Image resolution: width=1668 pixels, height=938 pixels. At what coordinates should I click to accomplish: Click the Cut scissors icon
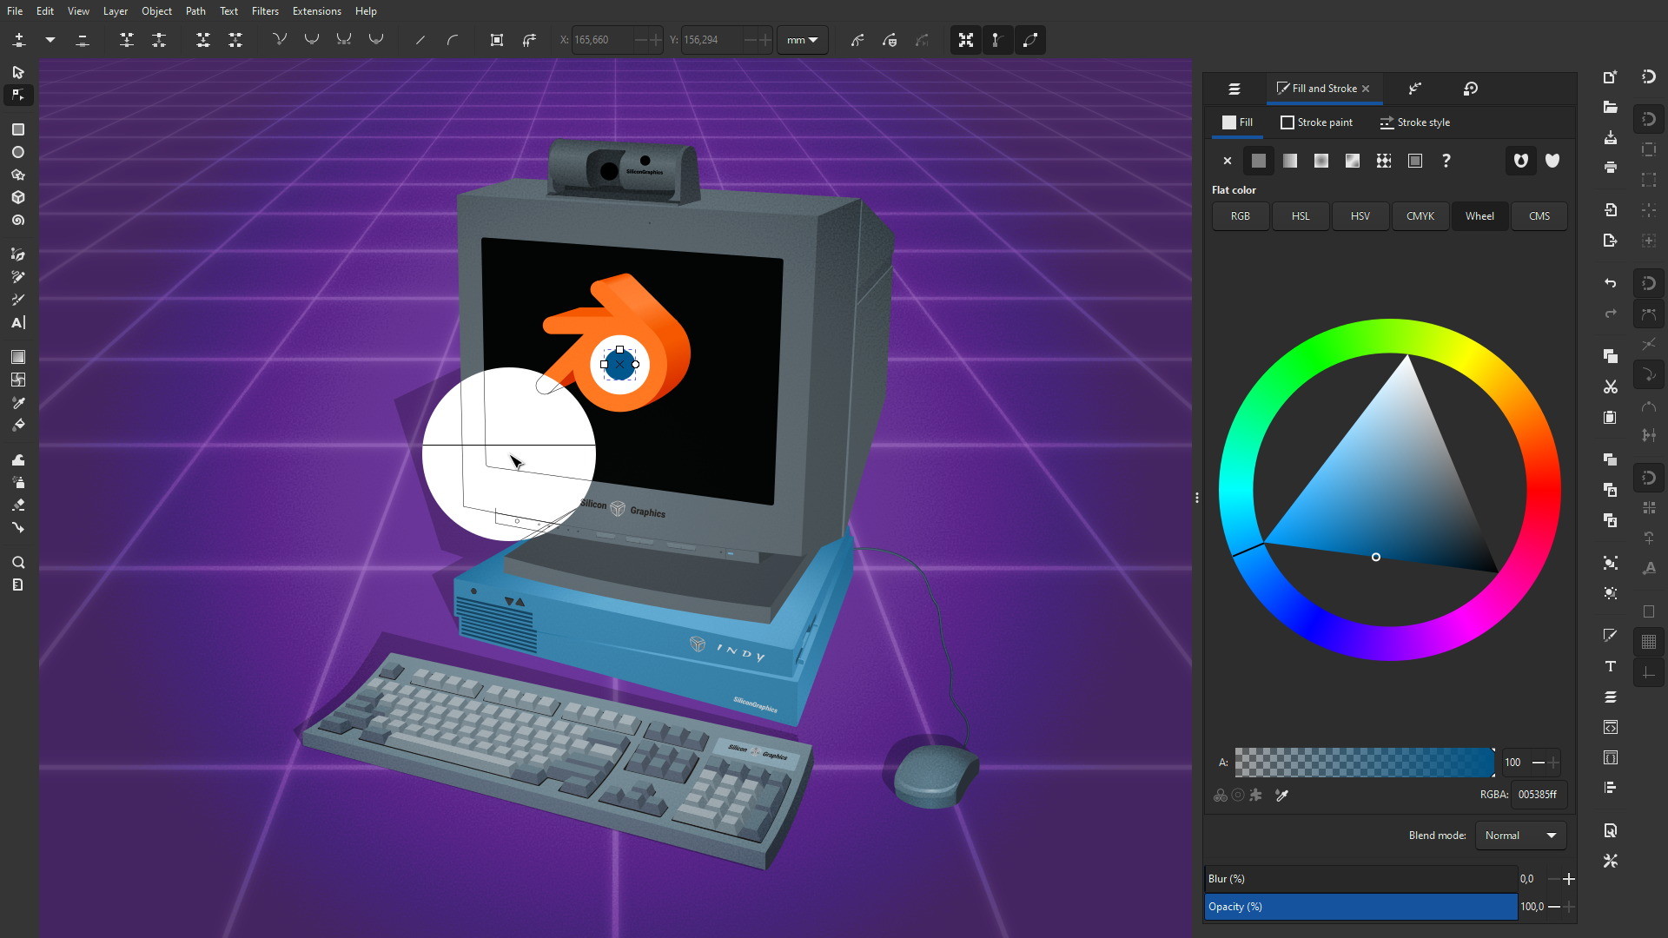click(1610, 387)
